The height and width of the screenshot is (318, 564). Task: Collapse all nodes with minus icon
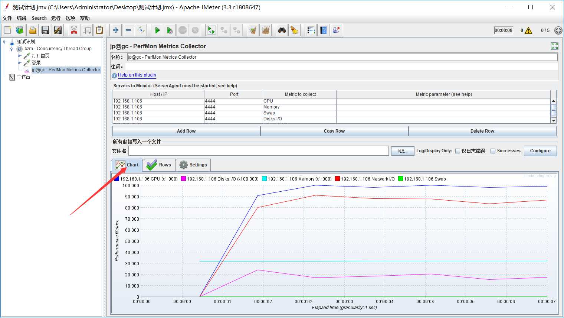pyautogui.click(x=128, y=30)
